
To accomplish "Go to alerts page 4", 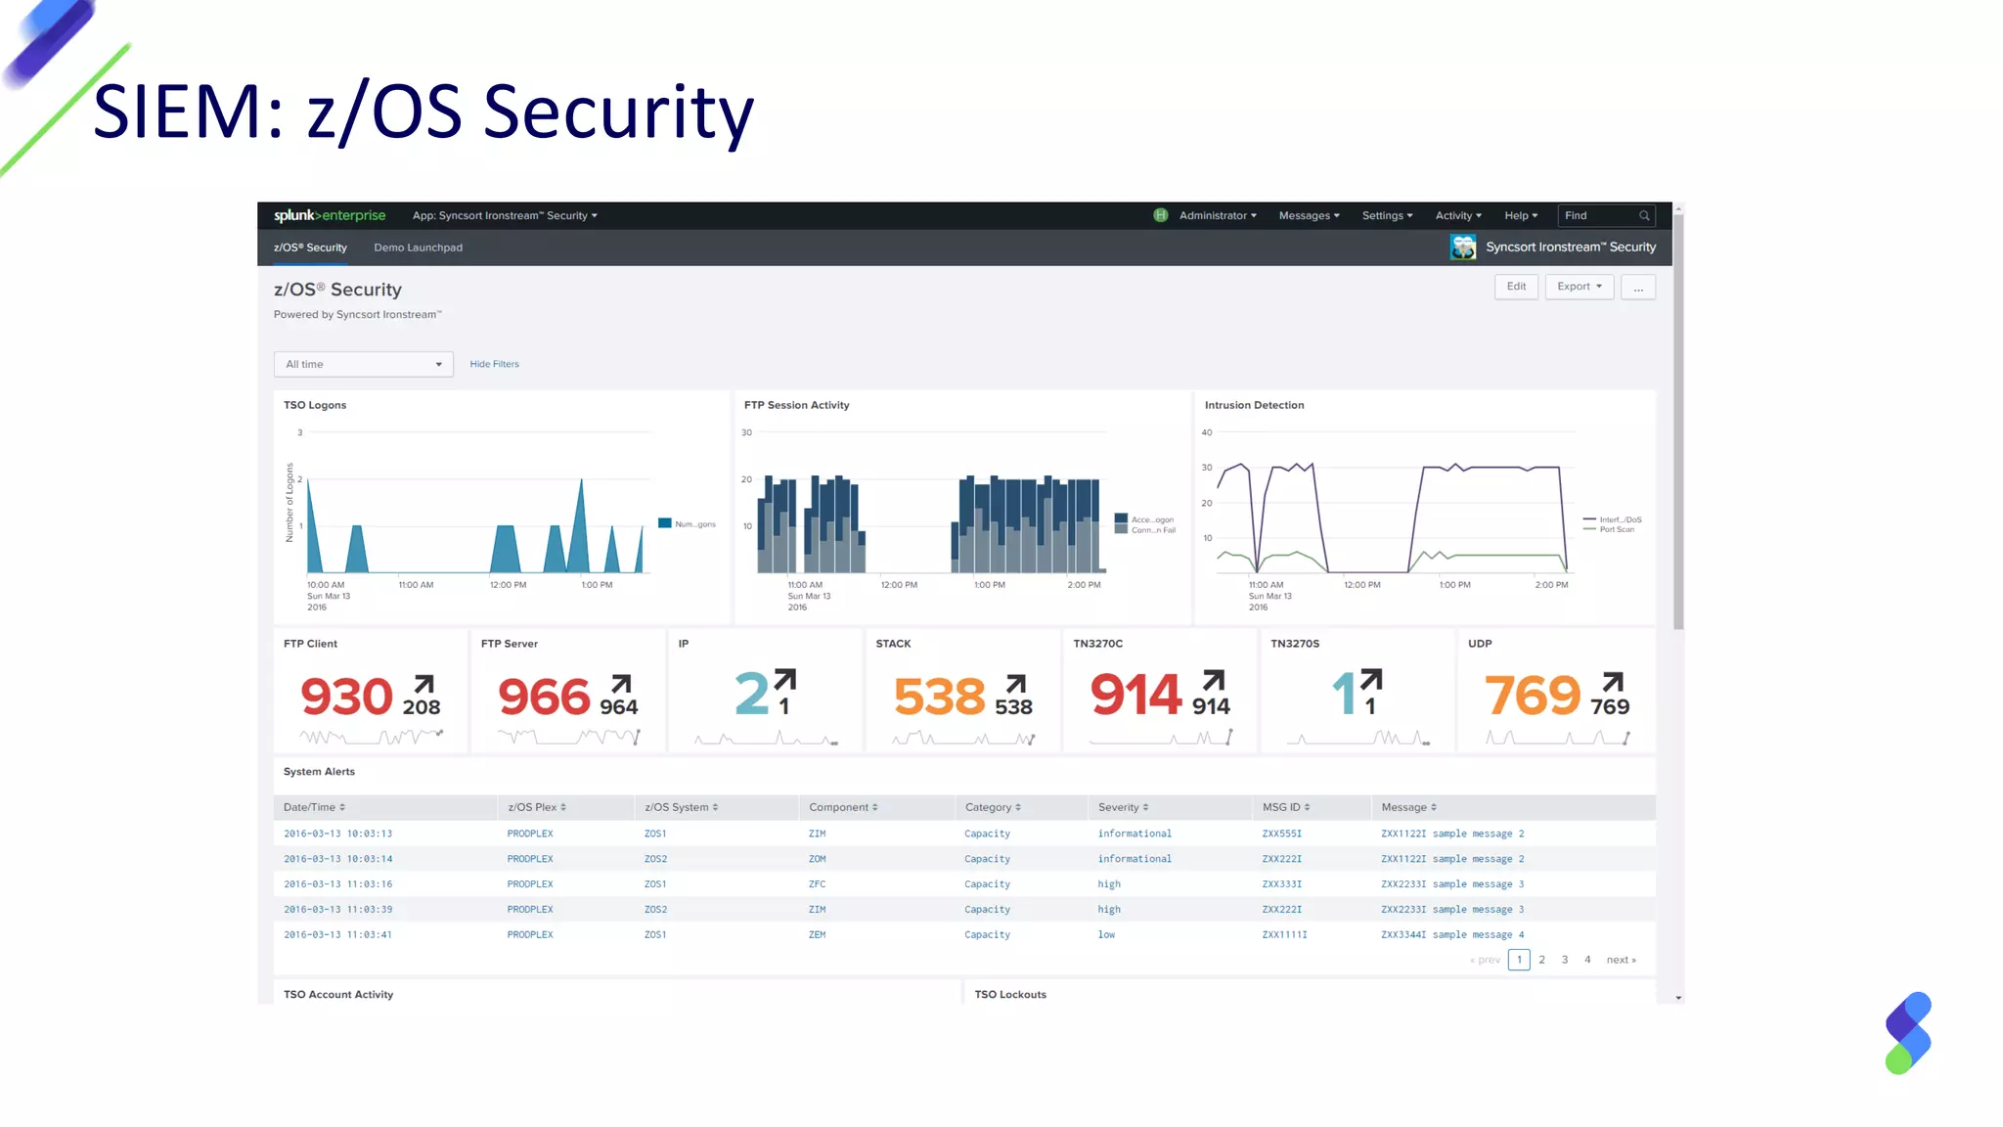I will tap(1587, 960).
